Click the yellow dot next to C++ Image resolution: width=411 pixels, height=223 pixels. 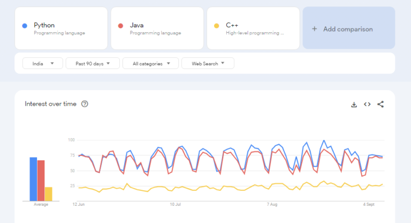(x=217, y=25)
